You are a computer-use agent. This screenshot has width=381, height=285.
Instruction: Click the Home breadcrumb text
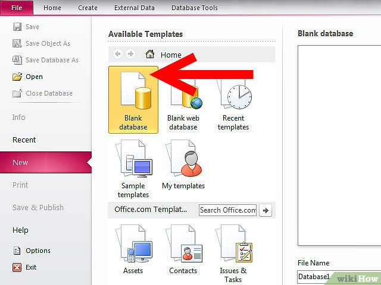coord(171,55)
